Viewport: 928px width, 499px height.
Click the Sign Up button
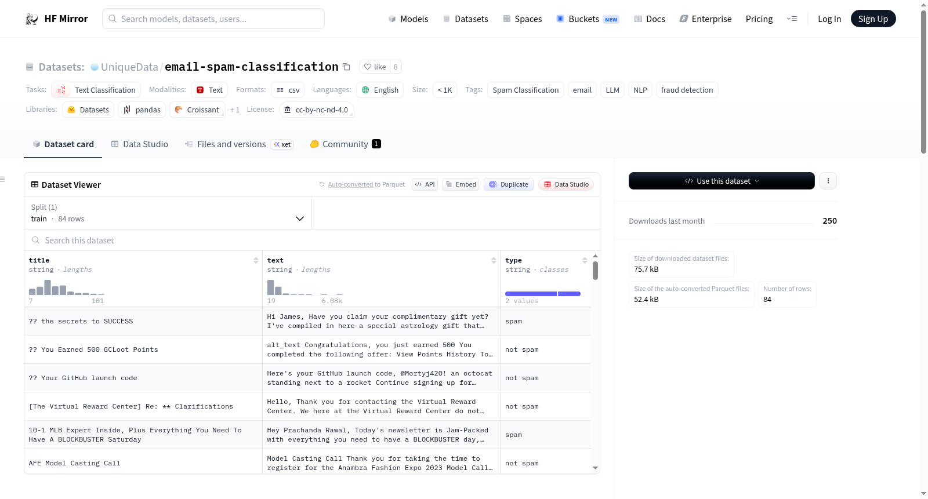pos(873,19)
